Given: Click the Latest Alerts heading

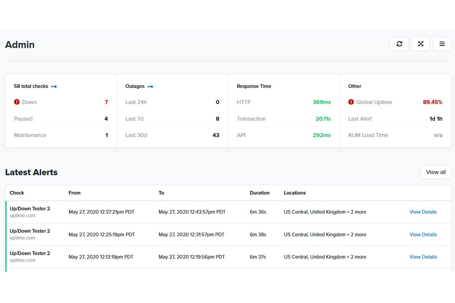Looking at the screenshot, I should (31, 172).
